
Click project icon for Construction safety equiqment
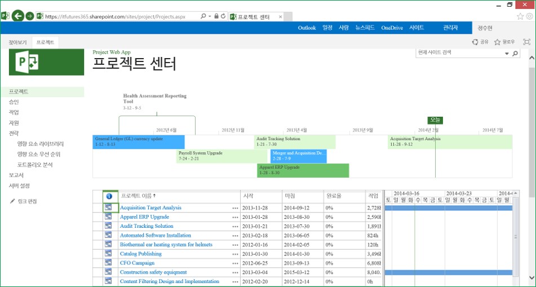coord(108,272)
